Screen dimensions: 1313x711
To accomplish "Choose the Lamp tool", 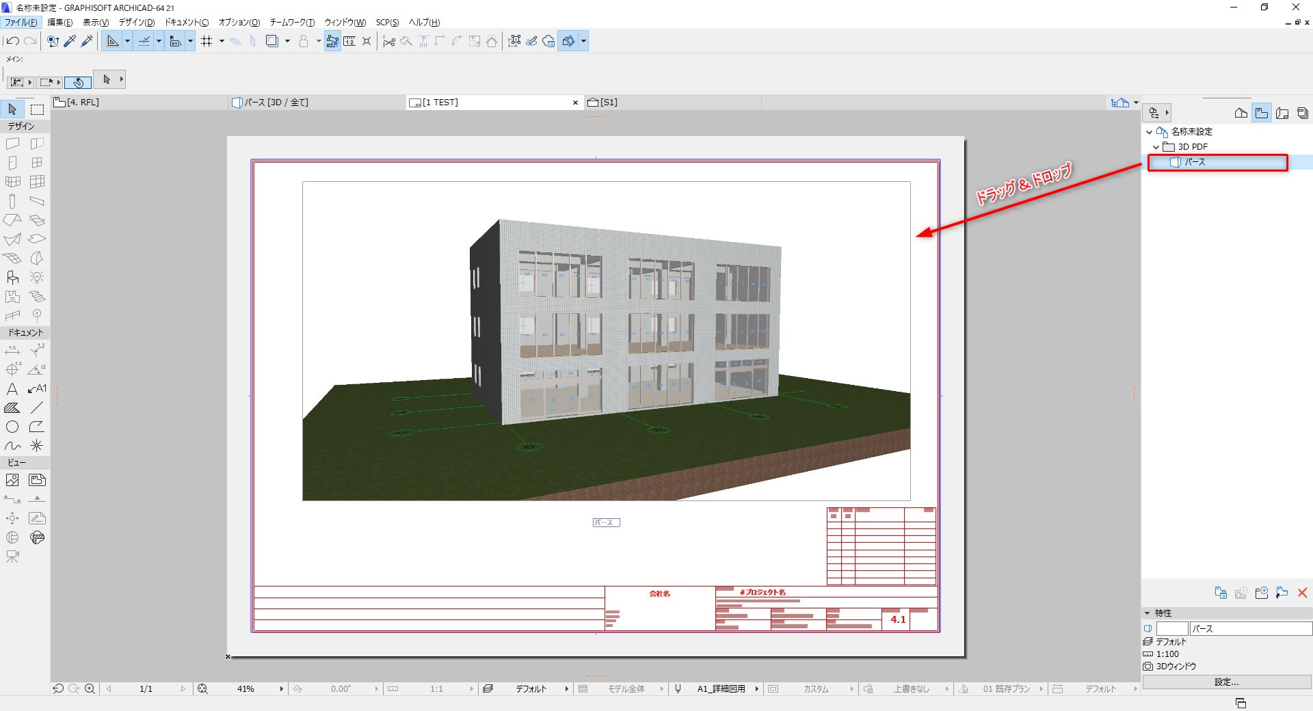I will 37,278.
